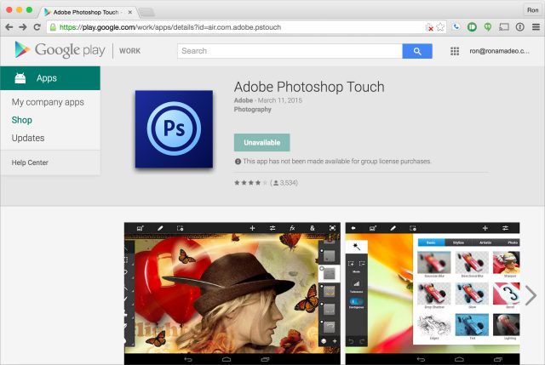
Task: Click the Unavailable button
Action: tap(261, 142)
